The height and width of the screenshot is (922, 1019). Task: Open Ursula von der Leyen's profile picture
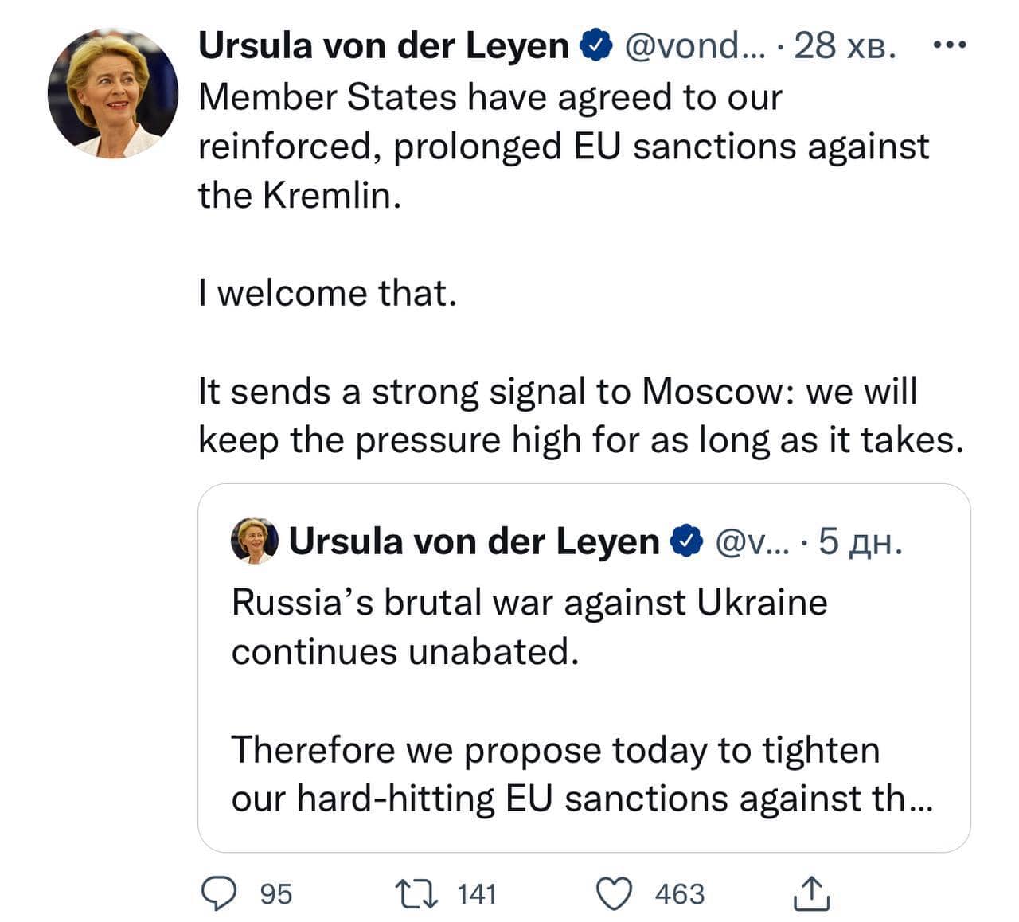tap(112, 93)
